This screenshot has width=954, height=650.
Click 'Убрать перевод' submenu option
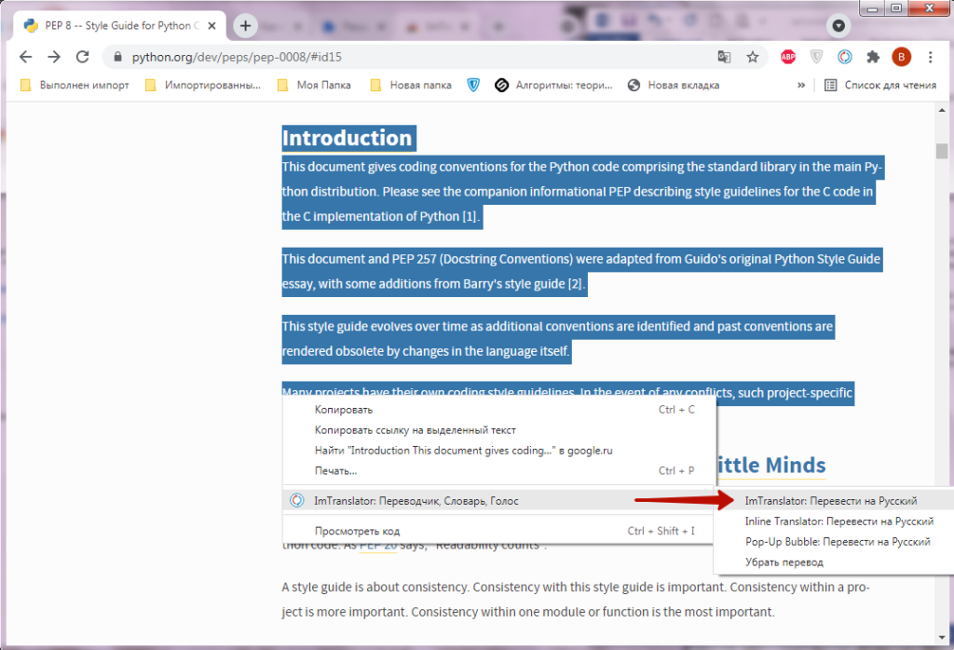pyautogui.click(x=784, y=562)
